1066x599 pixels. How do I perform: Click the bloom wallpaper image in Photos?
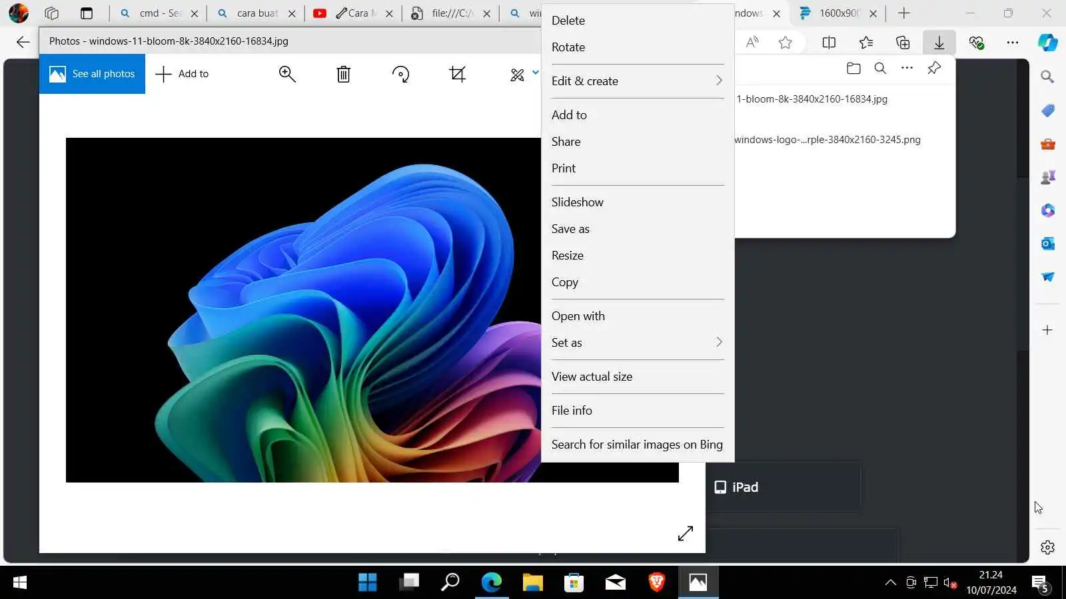(303, 309)
